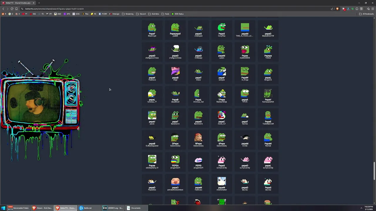Select the RPepe emote by Gaborowaty
Viewport: 376px width, 211px height.
click(198, 139)
